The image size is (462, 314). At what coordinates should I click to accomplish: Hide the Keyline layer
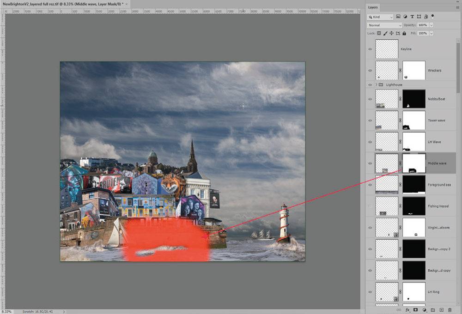370,49
